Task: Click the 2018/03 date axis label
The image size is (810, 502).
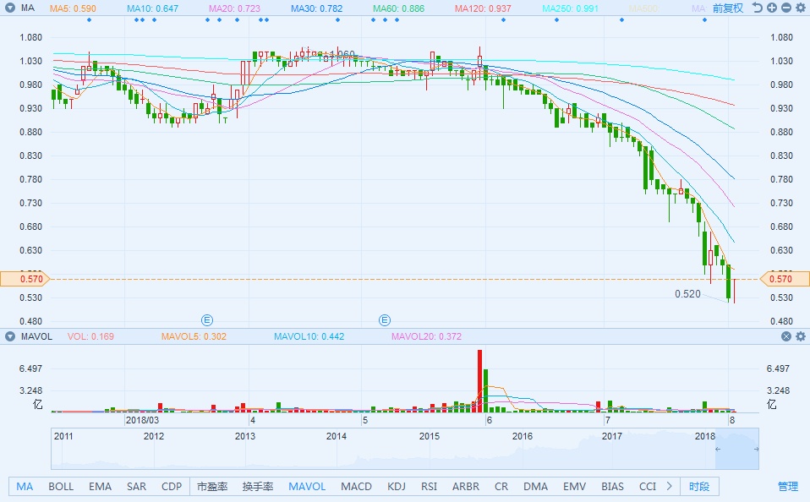Action: click(143, 420)
